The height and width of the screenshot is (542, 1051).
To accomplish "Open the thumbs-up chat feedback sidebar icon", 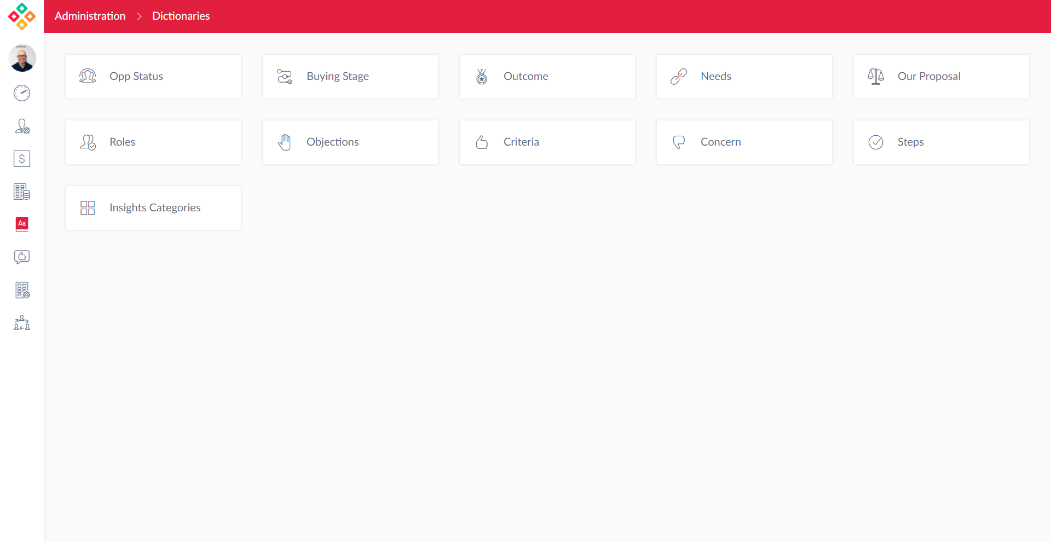I will (x=22, y=257).
